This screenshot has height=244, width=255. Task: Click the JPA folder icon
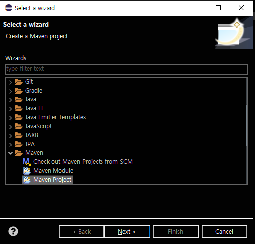[x=19, y=144]
